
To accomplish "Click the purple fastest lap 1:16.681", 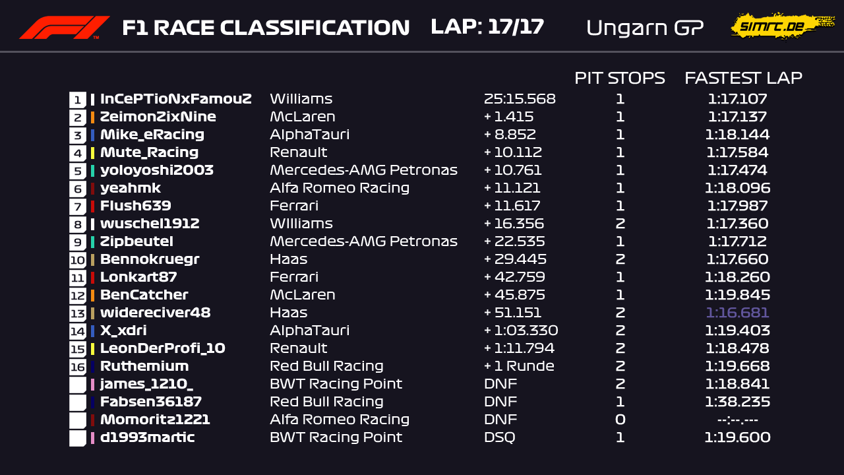I will pos(737,313).
